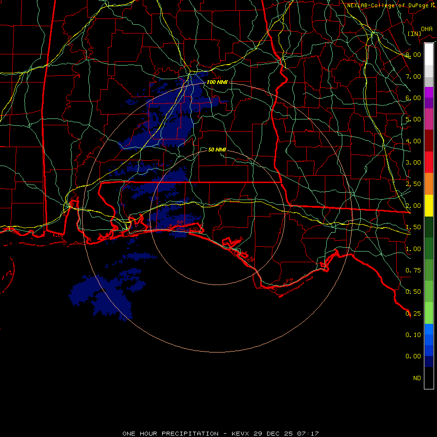Select the maroon dark red legend swatch

(429, 141)
